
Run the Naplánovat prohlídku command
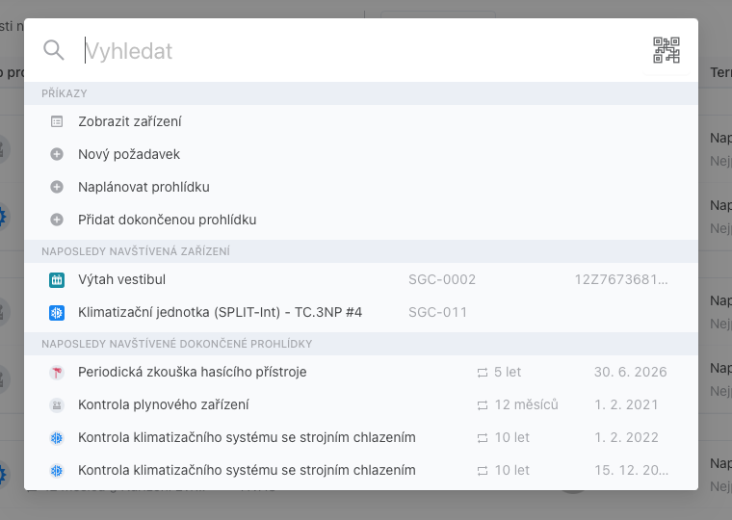[144, 187]
